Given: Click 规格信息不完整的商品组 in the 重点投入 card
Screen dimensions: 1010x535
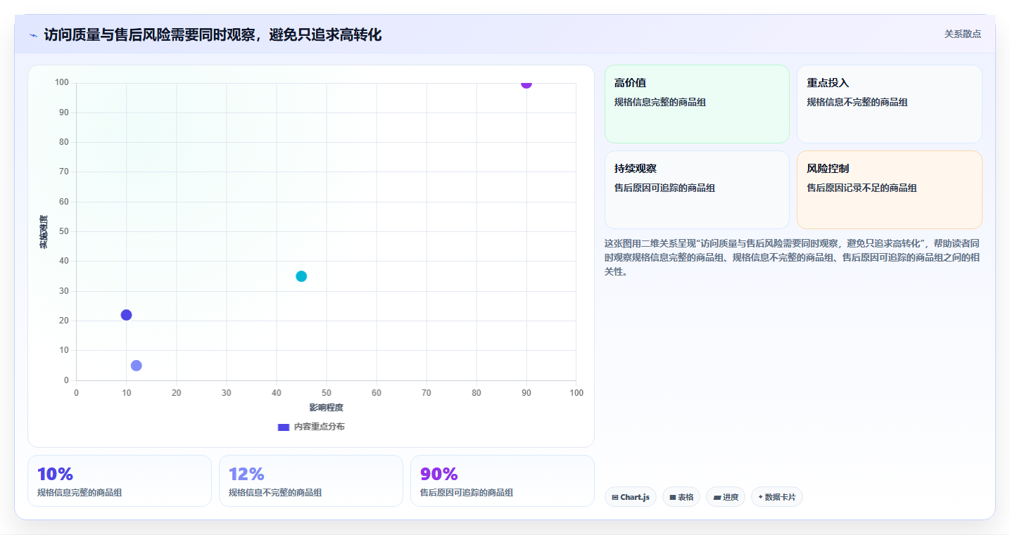Looking at the screenshot, I should pos(857,102).
